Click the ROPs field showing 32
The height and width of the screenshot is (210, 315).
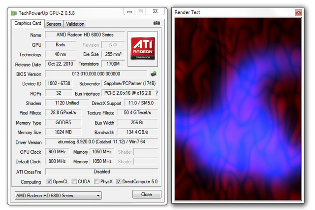coord(59,93)
